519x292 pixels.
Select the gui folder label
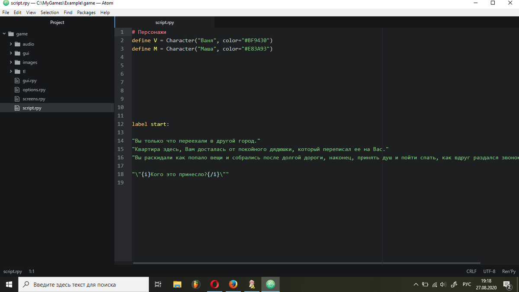point(26,53)
